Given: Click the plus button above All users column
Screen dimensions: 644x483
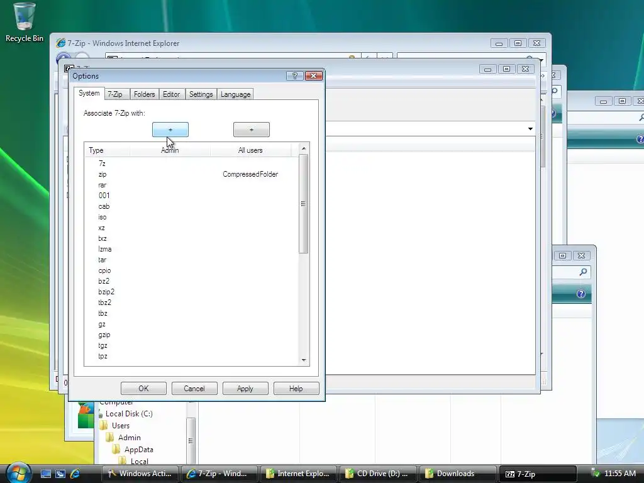Looking at the screenshot, I should pos(252,130).
